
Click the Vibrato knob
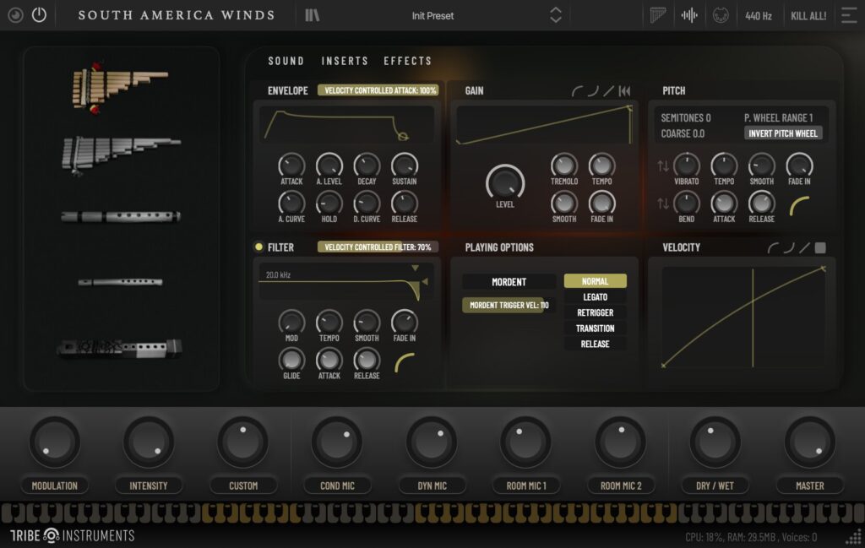(x=686, y=165)
